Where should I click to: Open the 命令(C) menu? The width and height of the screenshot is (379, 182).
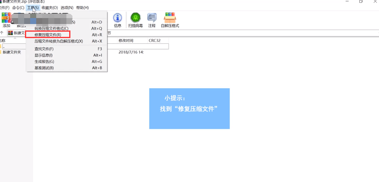point(18,8)
